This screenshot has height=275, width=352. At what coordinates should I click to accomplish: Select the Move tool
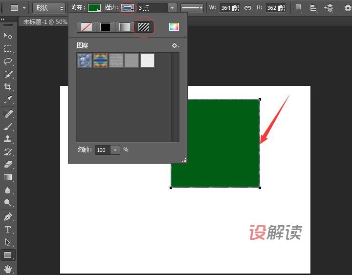pos(8,36)
